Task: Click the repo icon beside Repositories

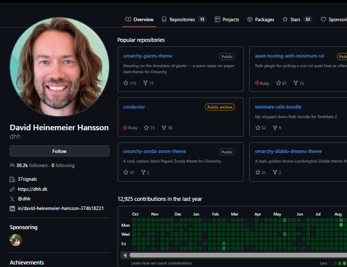Action: coord(164,20)
